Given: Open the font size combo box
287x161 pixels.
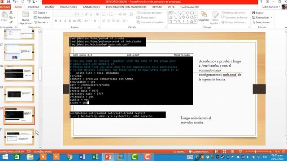Looking at the screenshot, I should (80, 14).
